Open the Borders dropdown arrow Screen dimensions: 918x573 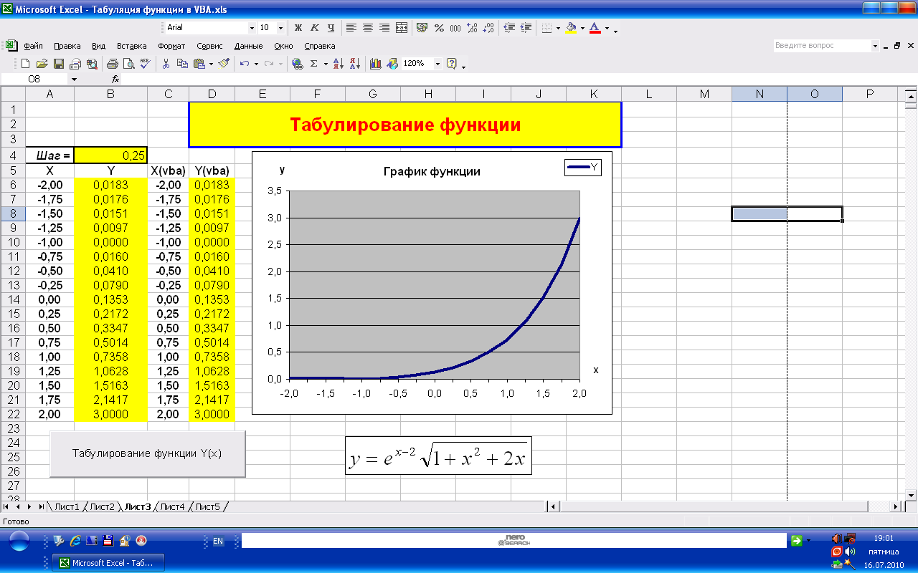click(559, 28)
